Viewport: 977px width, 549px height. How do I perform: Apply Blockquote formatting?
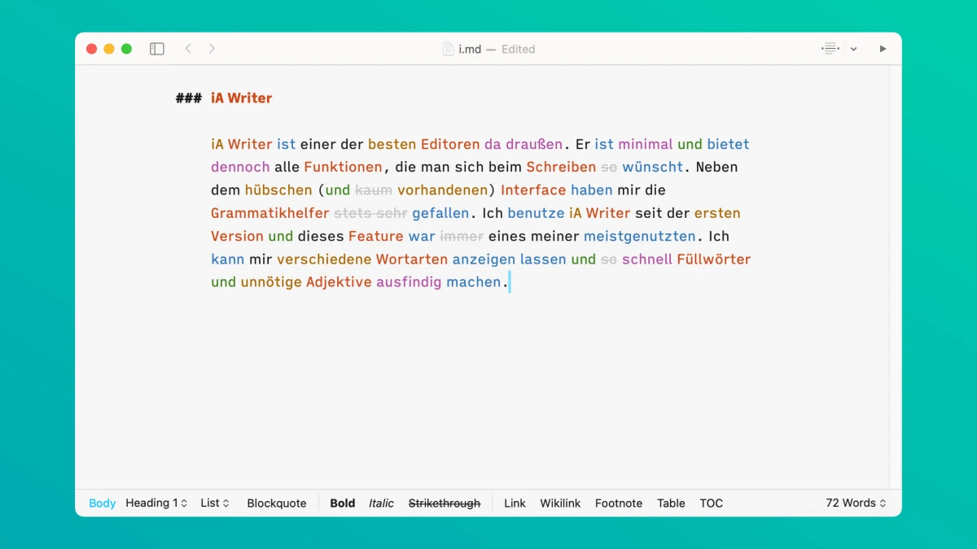277,503
